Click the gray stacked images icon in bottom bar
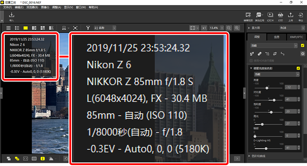This screenshot has height=166, width=307. (x=9, y=159)
